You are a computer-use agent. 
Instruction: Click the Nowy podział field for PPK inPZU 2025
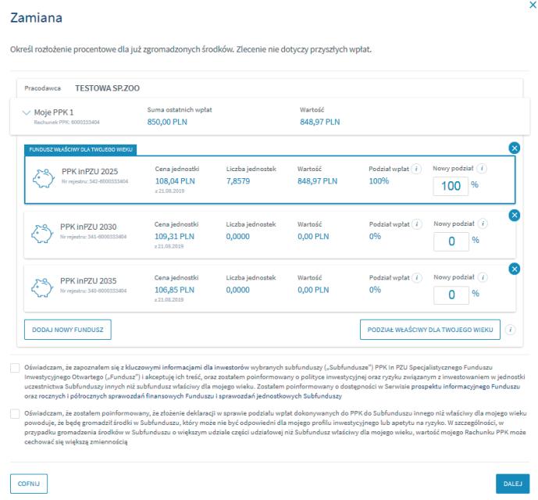tap(451, 186)
